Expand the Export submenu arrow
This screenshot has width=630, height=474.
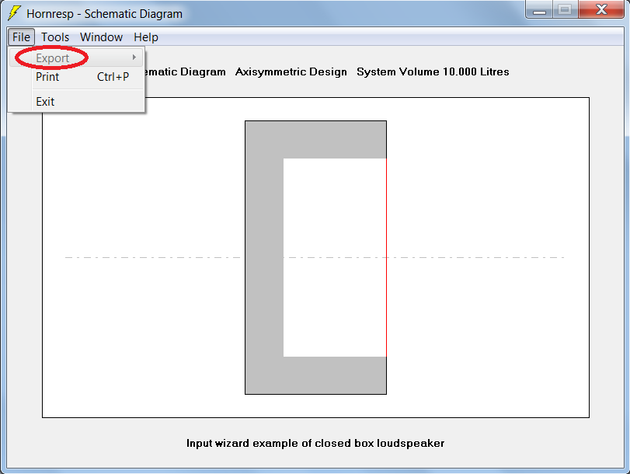(x=134, y=58)
